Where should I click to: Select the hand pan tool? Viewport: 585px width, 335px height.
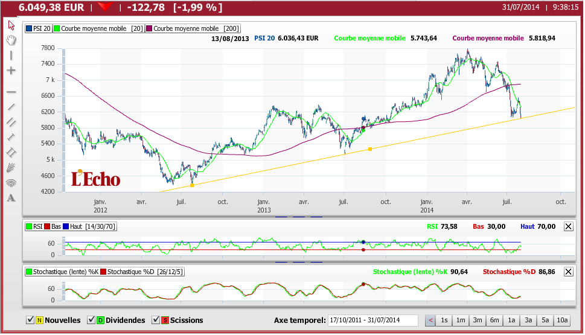click(x=11, y=40)
